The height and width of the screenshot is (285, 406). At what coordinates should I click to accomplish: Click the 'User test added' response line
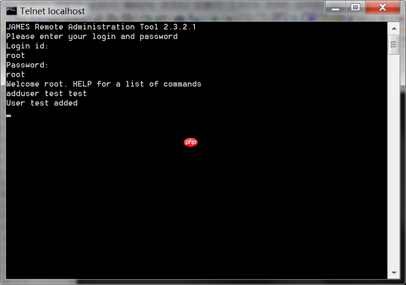click(42, 103)
